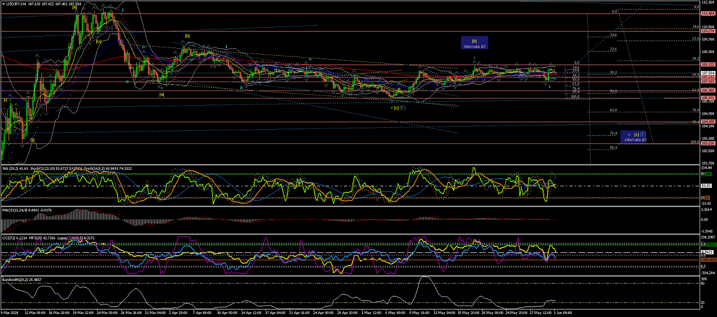Screen dimensions: 717x317
Task: Select the 108.122 price level tag
Action: (708, 65)
